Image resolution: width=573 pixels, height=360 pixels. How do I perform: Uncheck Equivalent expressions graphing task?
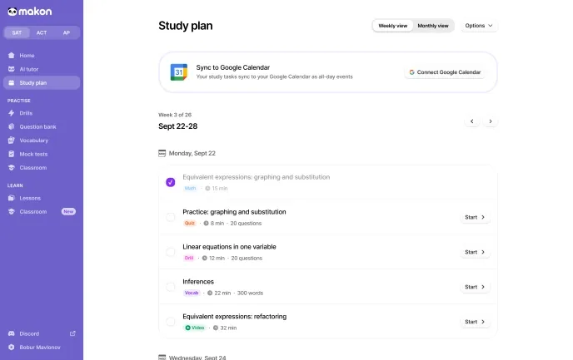[170, 182]
